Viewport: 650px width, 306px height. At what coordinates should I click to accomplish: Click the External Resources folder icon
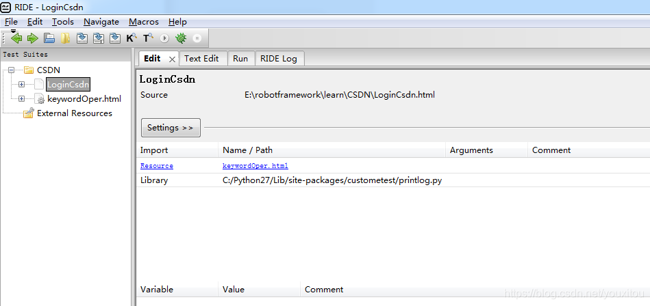28,113
